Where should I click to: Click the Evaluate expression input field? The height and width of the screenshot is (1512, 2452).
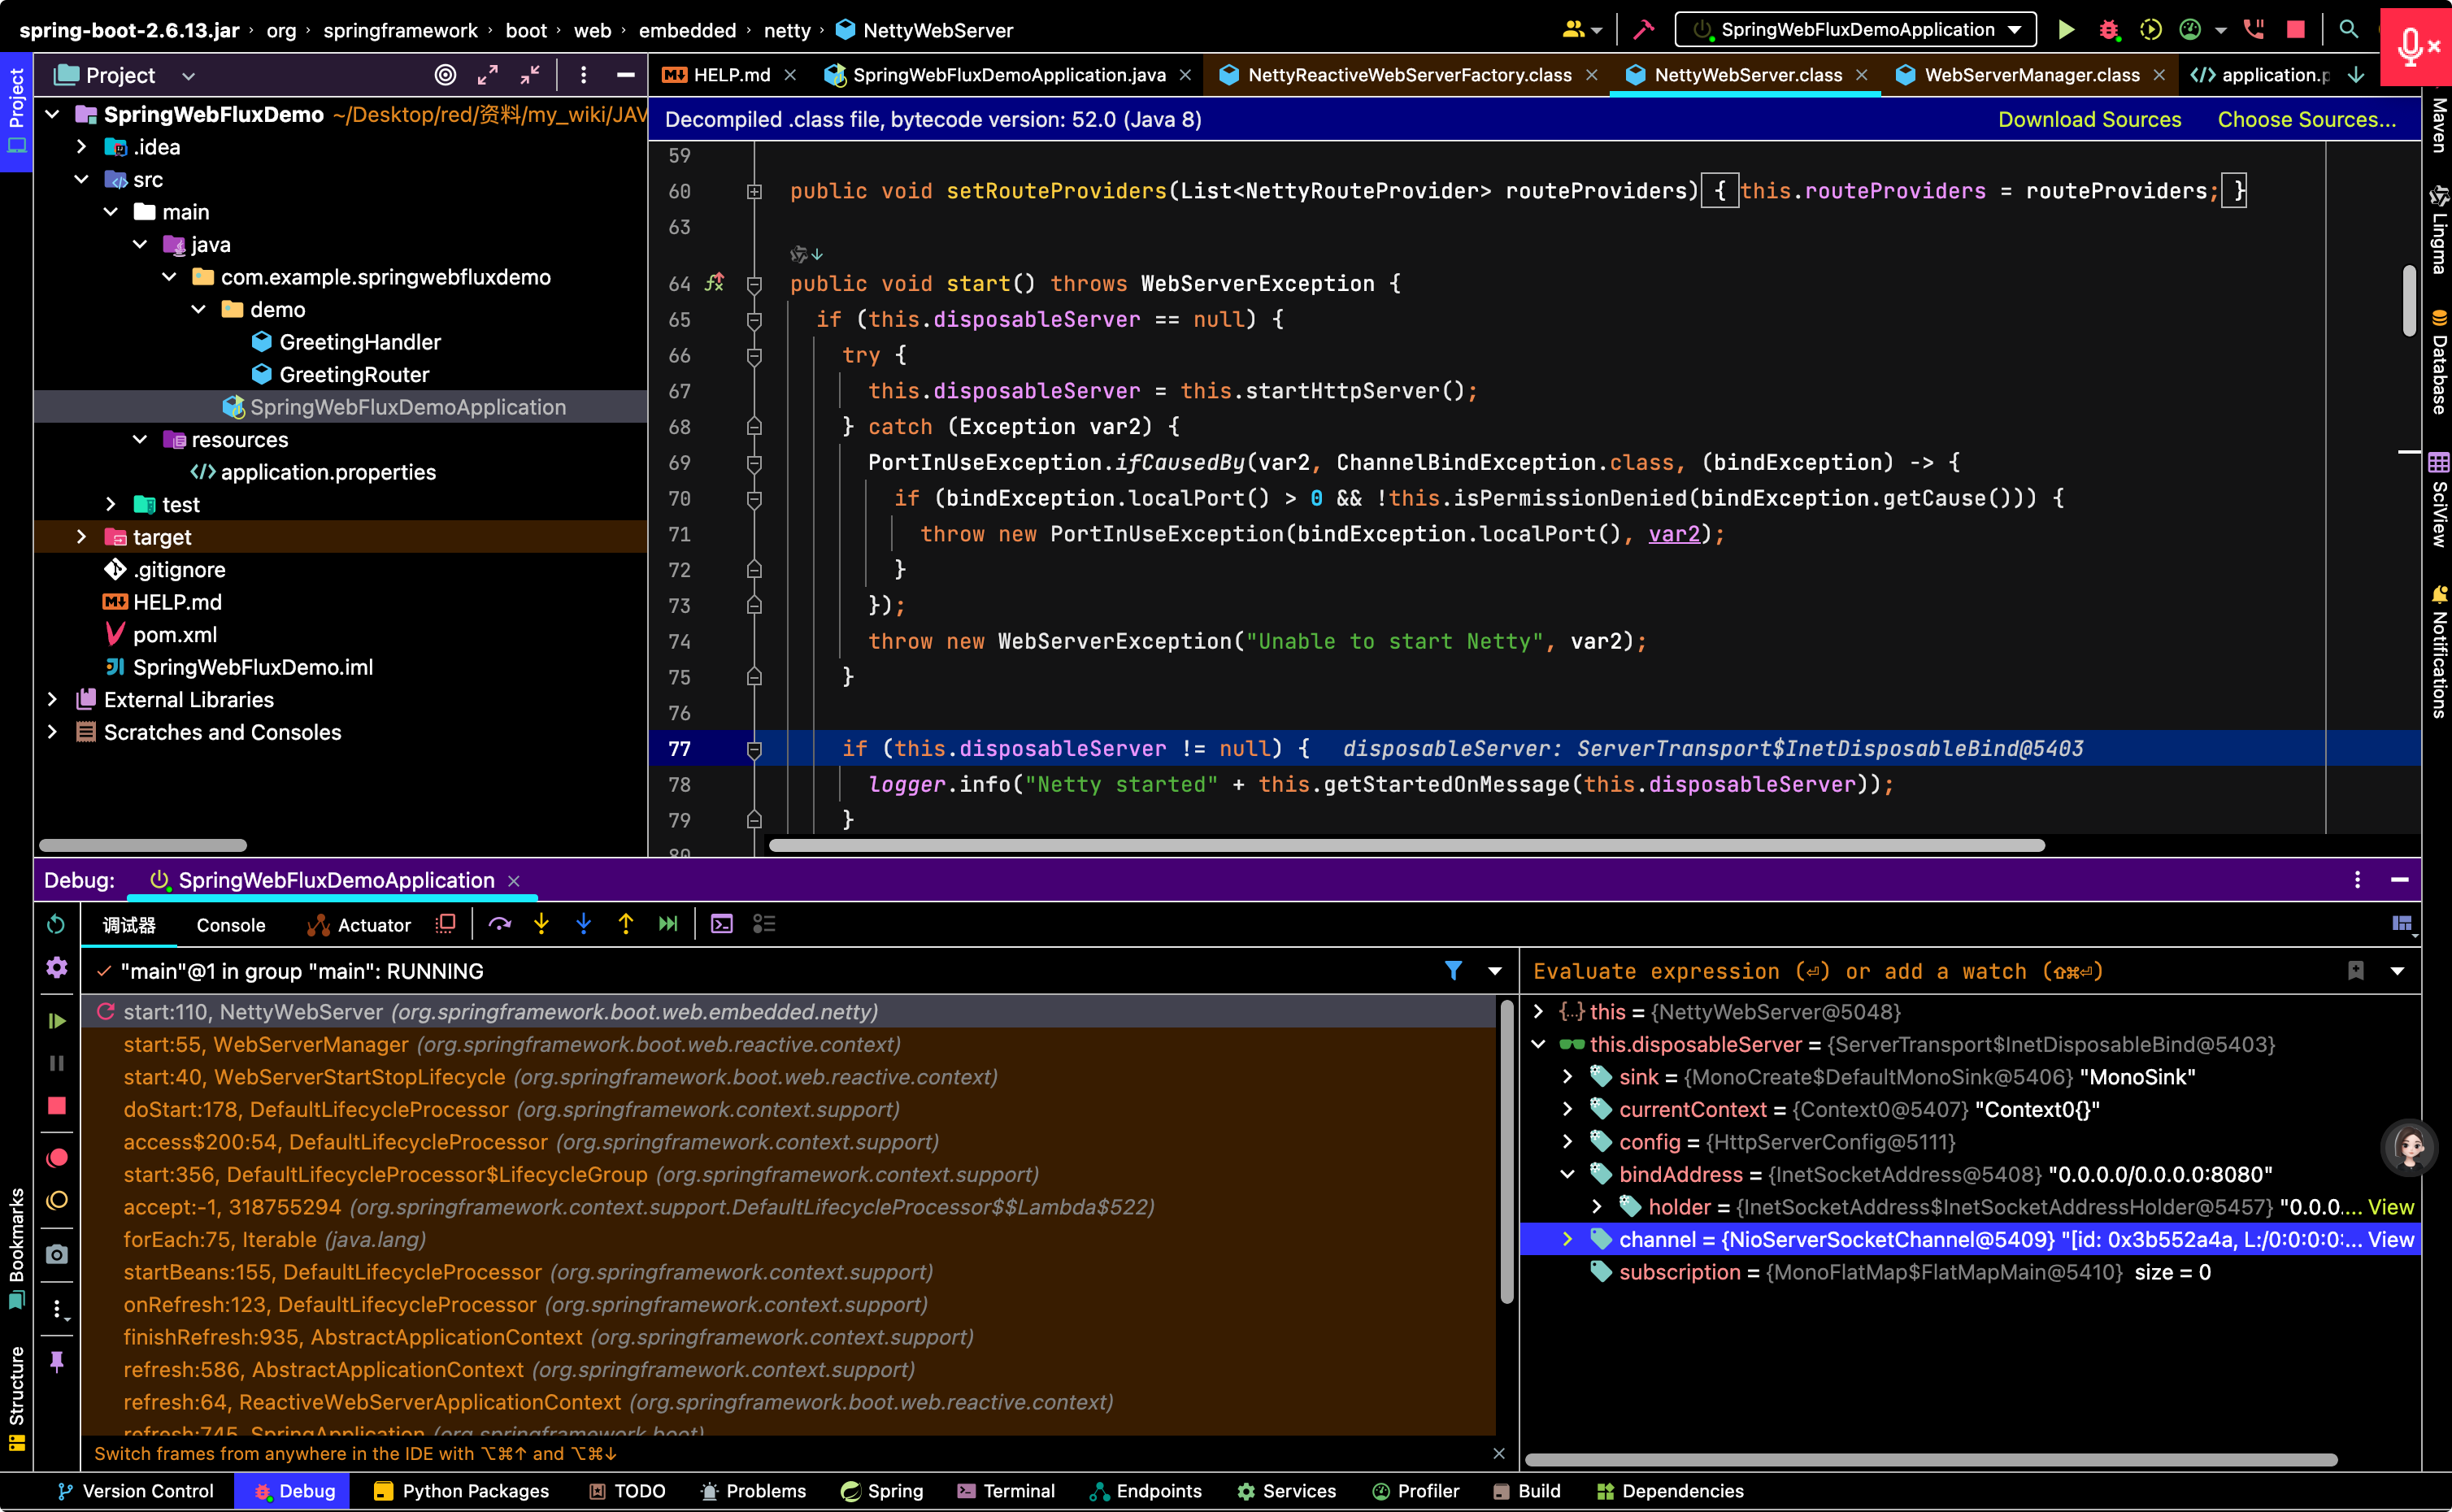1930,971
